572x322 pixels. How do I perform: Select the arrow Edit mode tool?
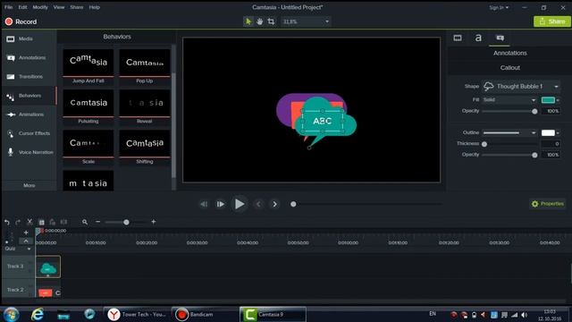248,21
